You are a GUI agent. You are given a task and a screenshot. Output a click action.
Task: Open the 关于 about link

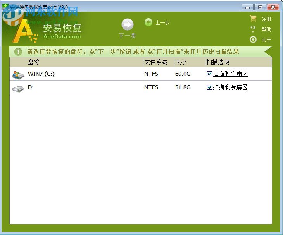[x=266, y=39]
